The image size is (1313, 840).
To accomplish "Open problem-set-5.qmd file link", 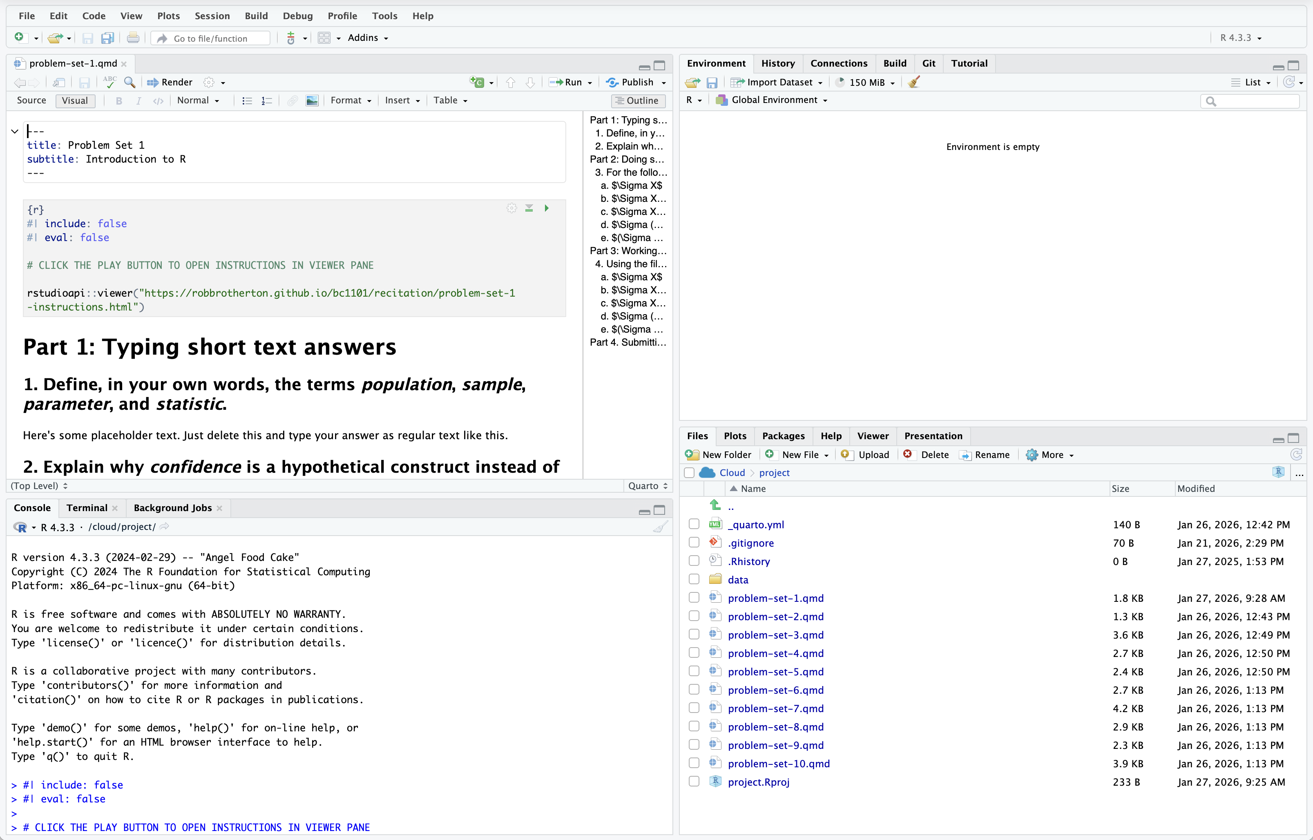I will 775,671.
